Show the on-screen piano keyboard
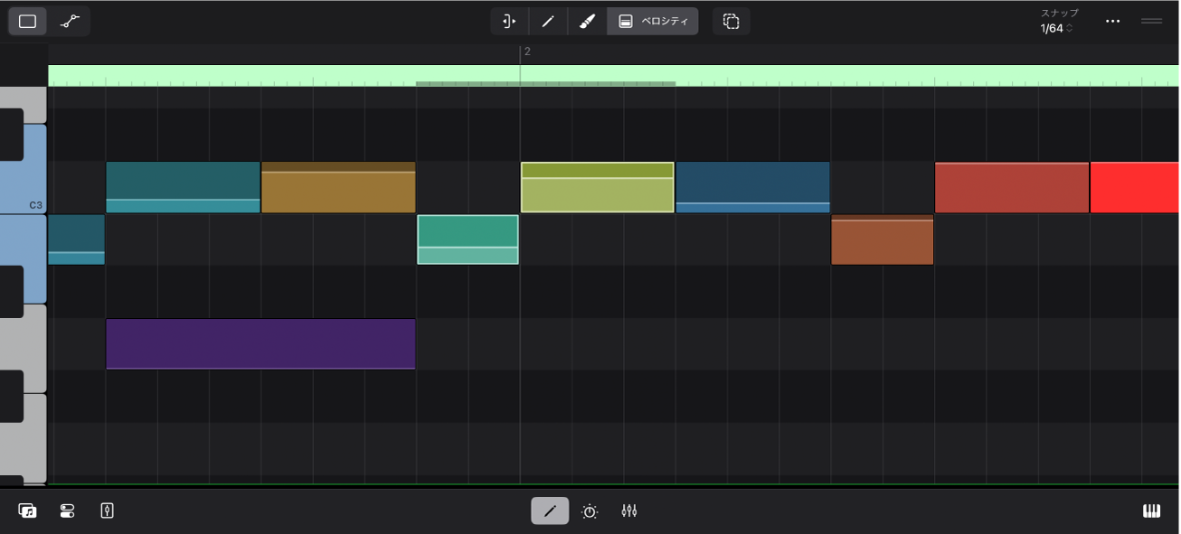This screenshot has height=534, width=1181. click(1151, 511)
